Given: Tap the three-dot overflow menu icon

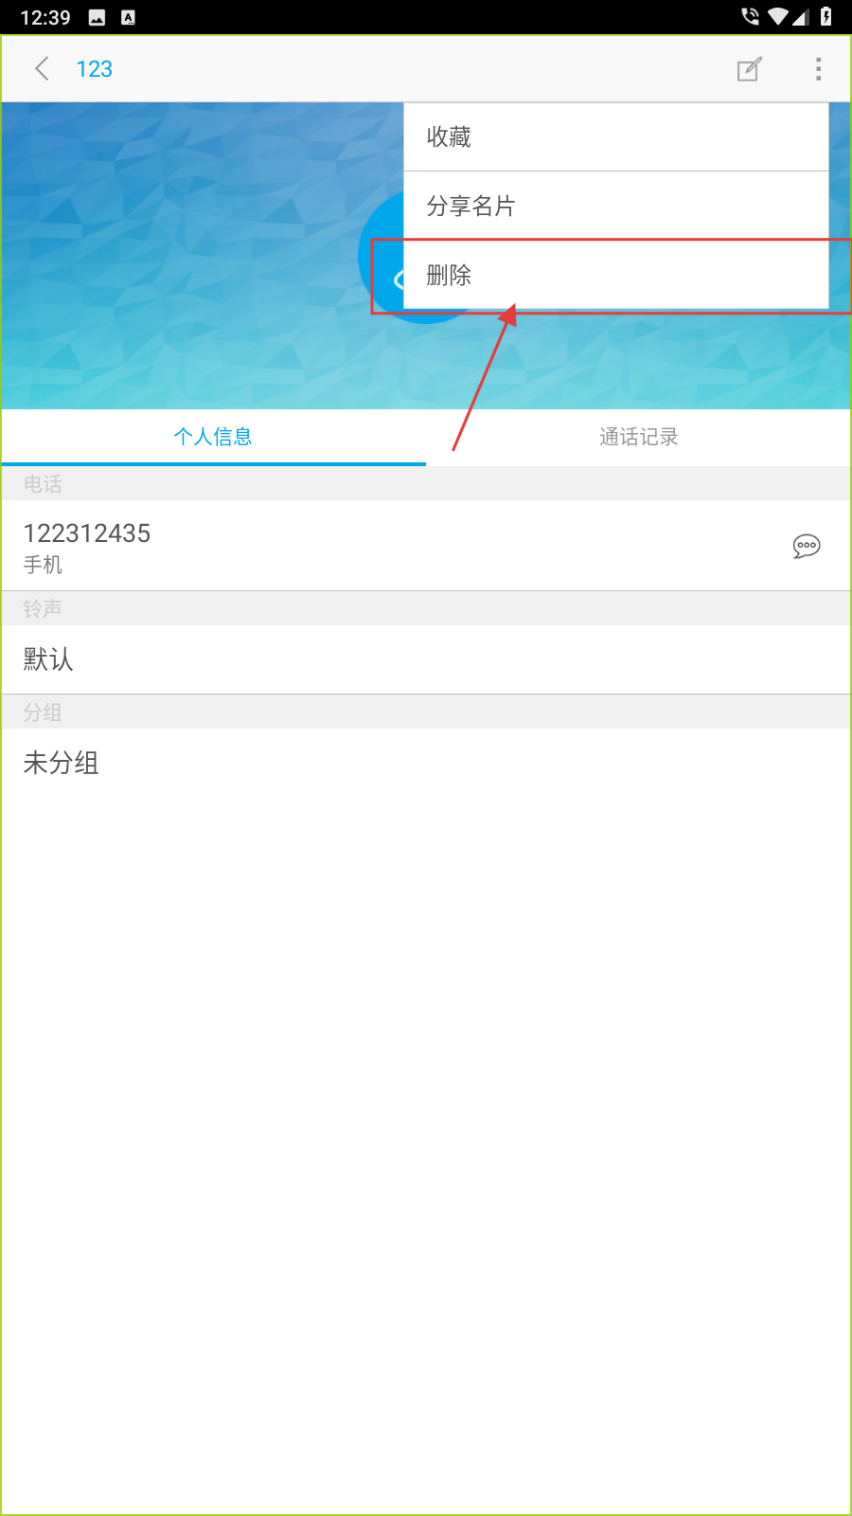Looking at the screenshot, I should pos(818,68).
